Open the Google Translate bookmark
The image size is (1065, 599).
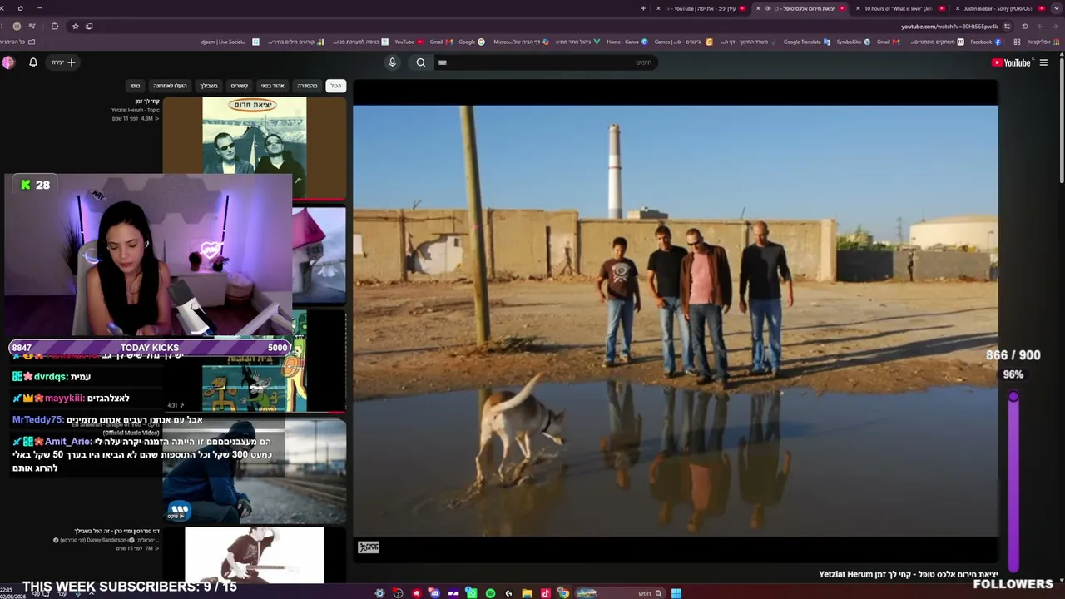coord(807,42)
